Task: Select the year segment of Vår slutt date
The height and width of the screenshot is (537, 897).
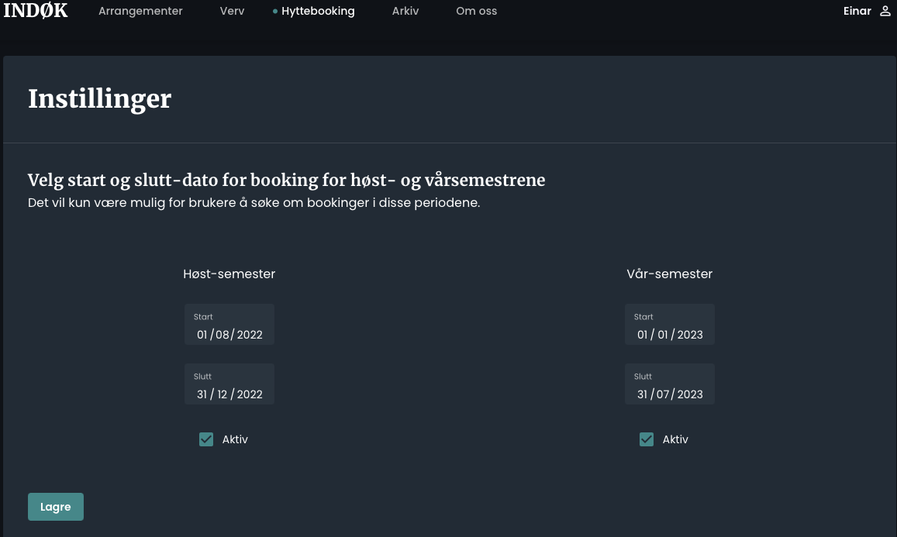Action: click(691, 394)
